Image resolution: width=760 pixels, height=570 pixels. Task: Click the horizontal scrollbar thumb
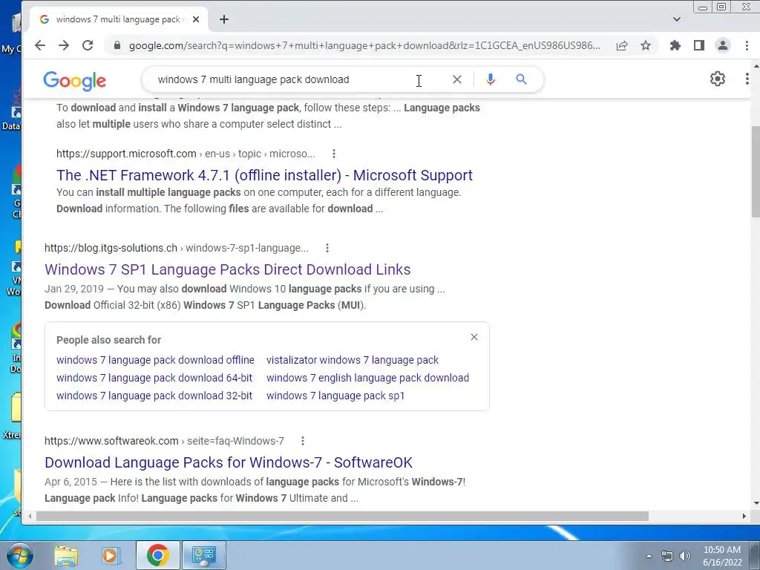point(342,517)
